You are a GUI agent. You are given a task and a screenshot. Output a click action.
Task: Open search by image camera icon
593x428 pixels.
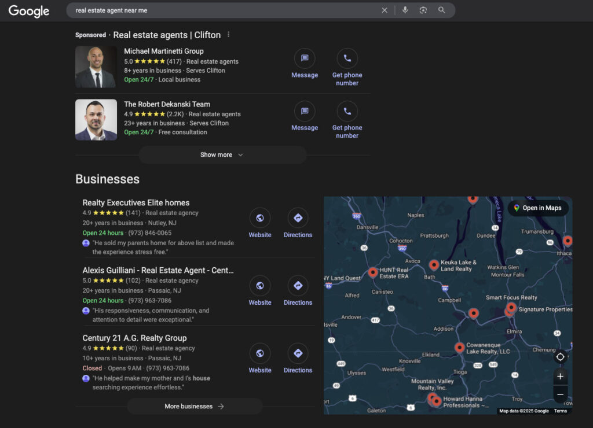pos(423,10)
